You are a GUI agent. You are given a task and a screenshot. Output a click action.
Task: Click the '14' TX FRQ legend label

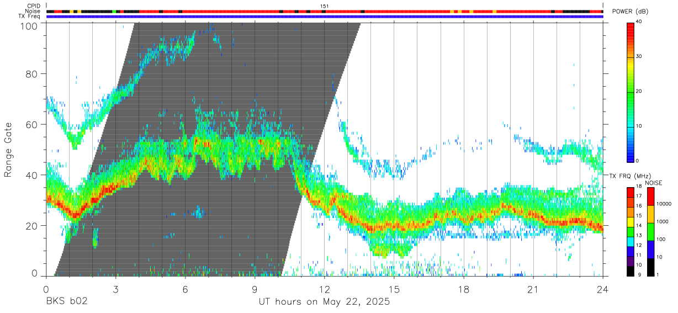(x=639, y=225)
